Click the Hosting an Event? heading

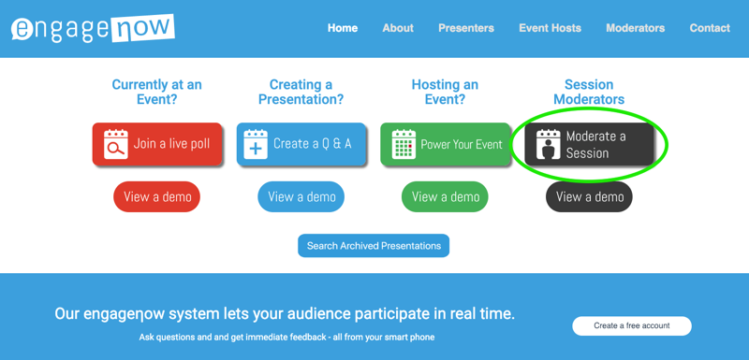tap(445, 92)
